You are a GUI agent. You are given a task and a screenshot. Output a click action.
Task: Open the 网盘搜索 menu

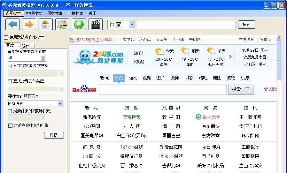[x=55, y=13]
